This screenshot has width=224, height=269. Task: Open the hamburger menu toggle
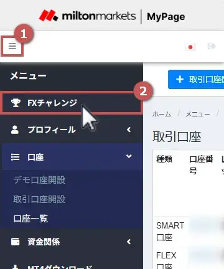12,46
